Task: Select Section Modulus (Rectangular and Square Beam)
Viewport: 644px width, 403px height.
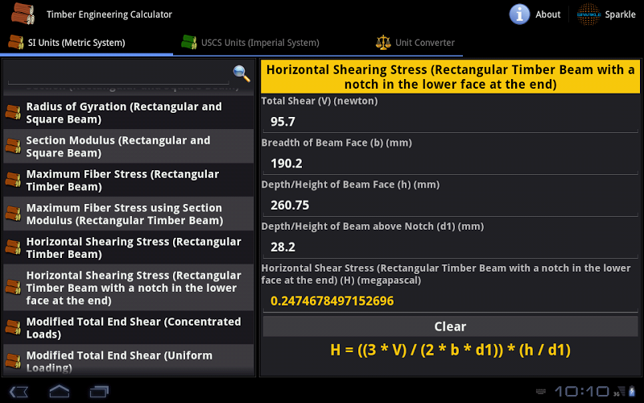Action: coord(129,147)
